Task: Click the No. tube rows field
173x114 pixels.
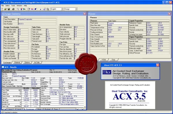Action: point(23,36)
